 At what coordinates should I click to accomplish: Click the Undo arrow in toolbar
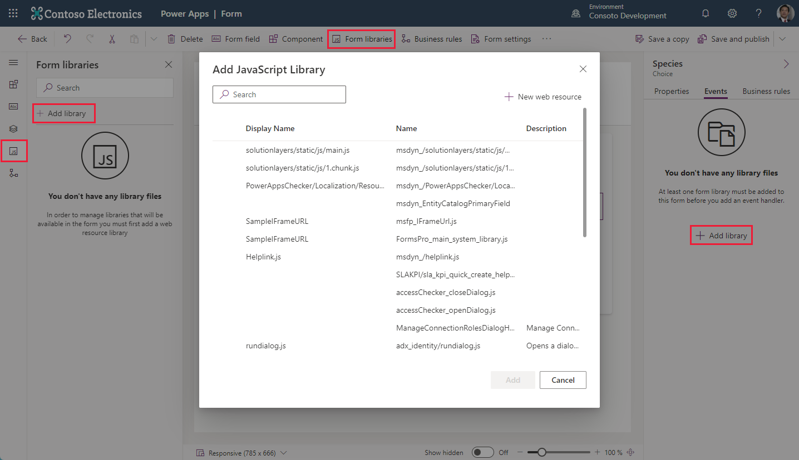pos(67,39)
